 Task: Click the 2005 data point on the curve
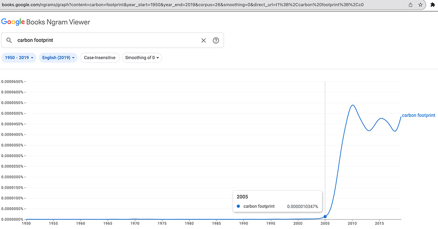tap(325, 217)
